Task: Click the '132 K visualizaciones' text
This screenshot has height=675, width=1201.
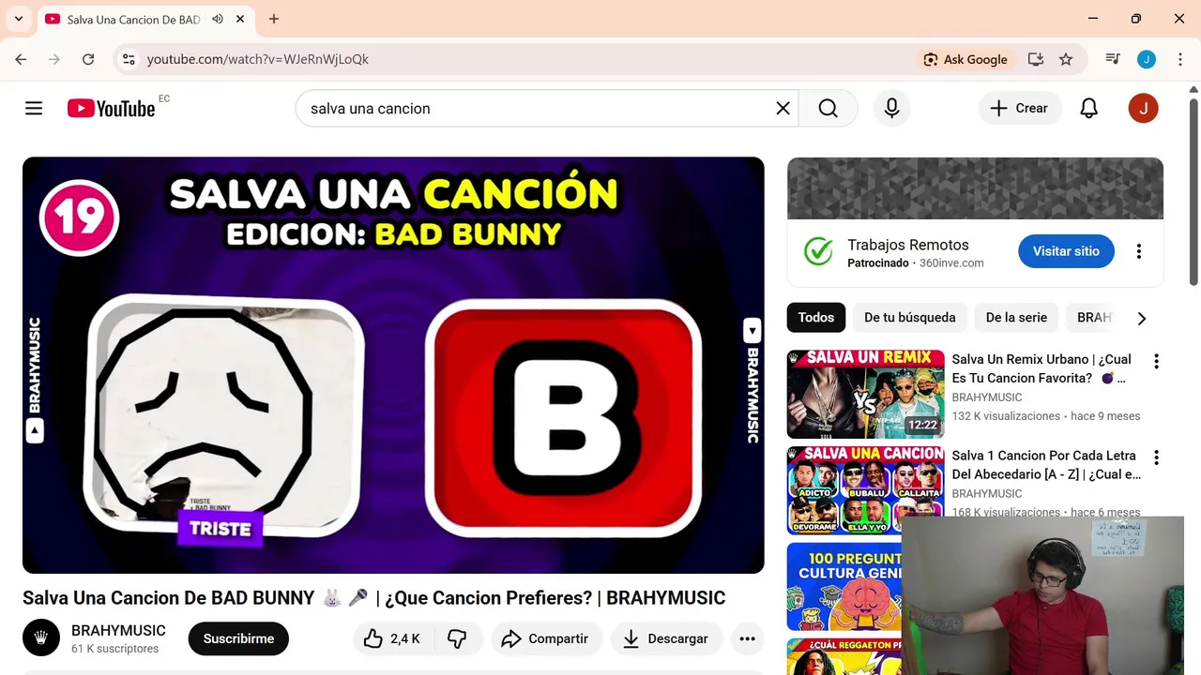Action: (x=1006, y=416)
